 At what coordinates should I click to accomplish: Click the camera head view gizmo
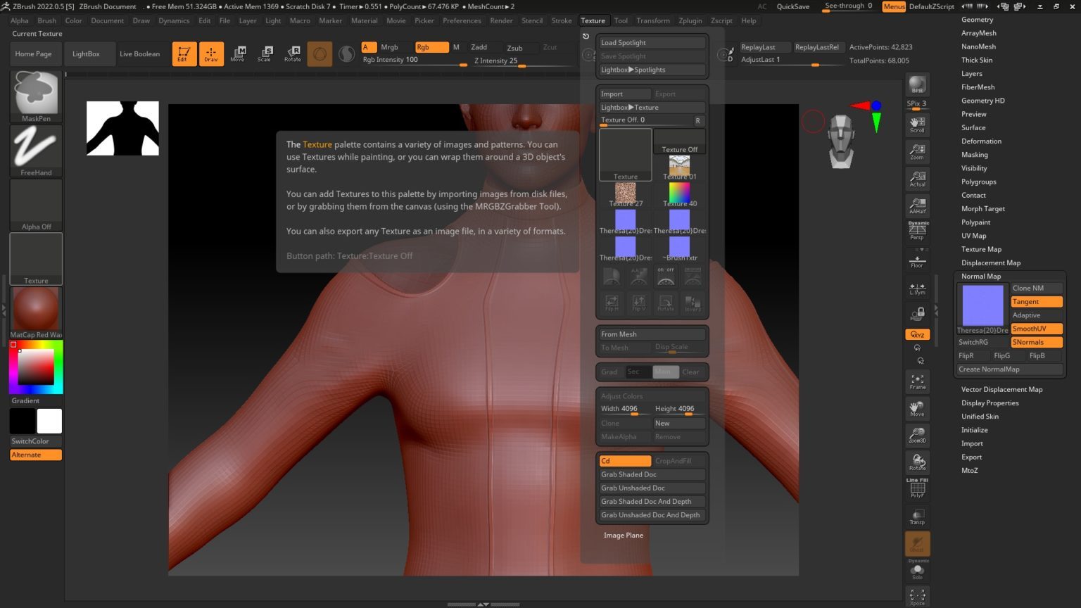(841, 141)
